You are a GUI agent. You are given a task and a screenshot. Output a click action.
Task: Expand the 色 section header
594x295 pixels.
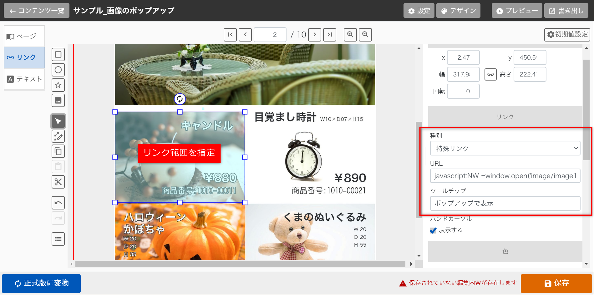click(x=505, y=251)
